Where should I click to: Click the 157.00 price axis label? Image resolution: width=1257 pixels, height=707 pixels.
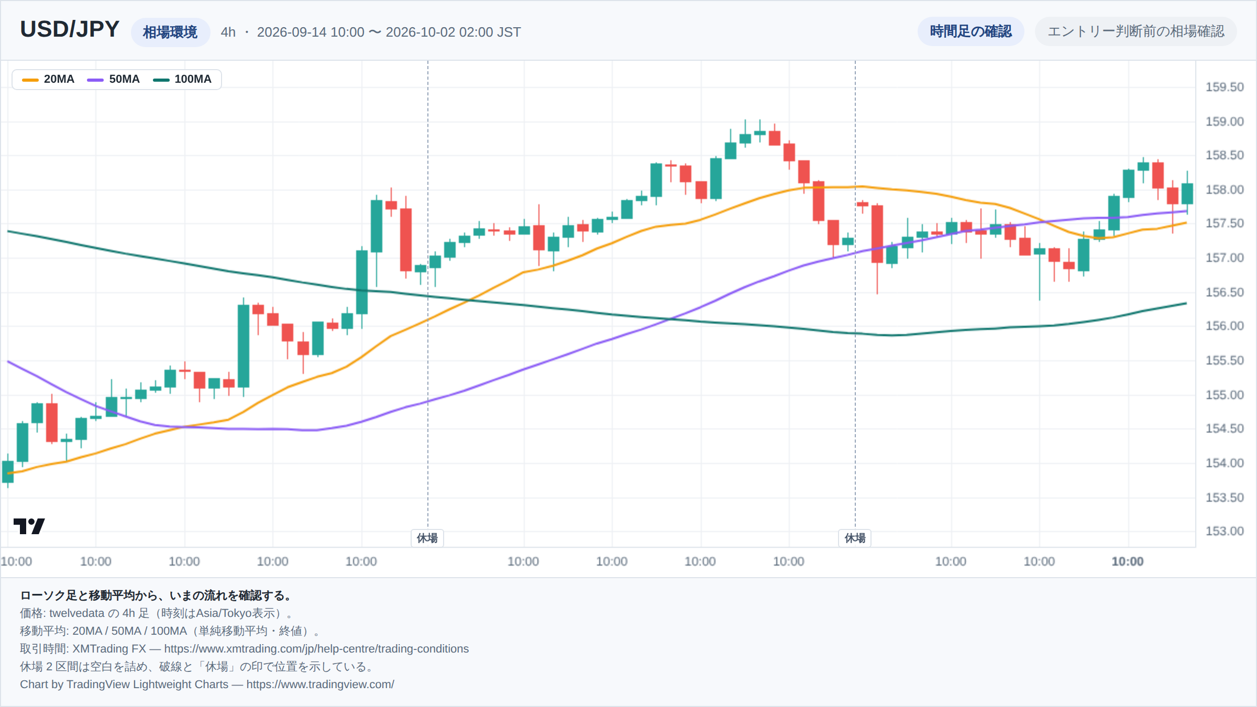[x=1225, y=258]
